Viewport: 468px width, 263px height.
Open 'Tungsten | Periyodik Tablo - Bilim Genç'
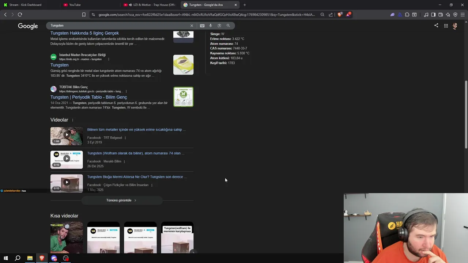click(88, 97)
